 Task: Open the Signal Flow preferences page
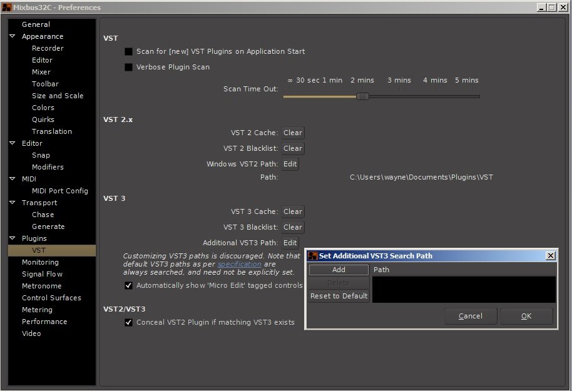[x=42, y=274]
